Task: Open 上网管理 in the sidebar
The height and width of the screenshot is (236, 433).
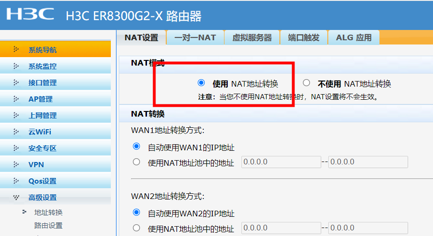Action: tap(55, 115)
